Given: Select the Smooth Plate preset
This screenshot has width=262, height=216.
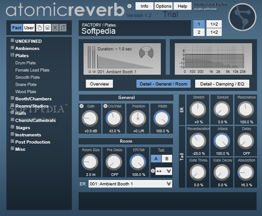Looking at the screenshot, I should point(28,77).
